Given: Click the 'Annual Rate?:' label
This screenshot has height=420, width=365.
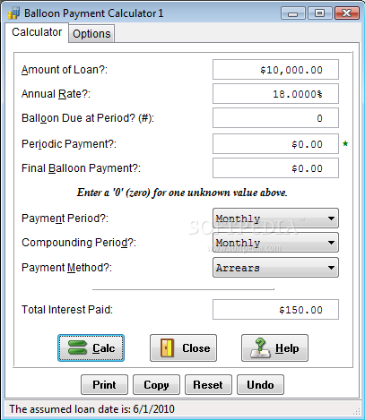Looking at the screenshot, I should tap(56, 94).
